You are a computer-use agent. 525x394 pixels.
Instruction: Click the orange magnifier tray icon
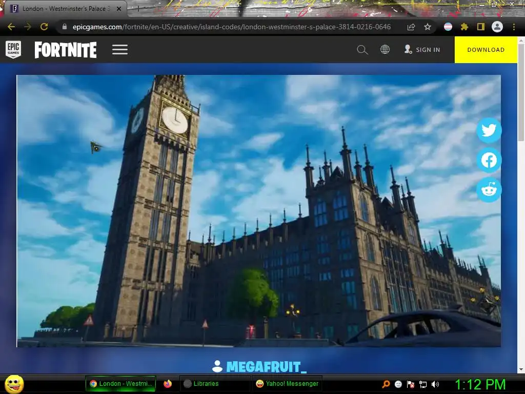(x=386, y=384)
